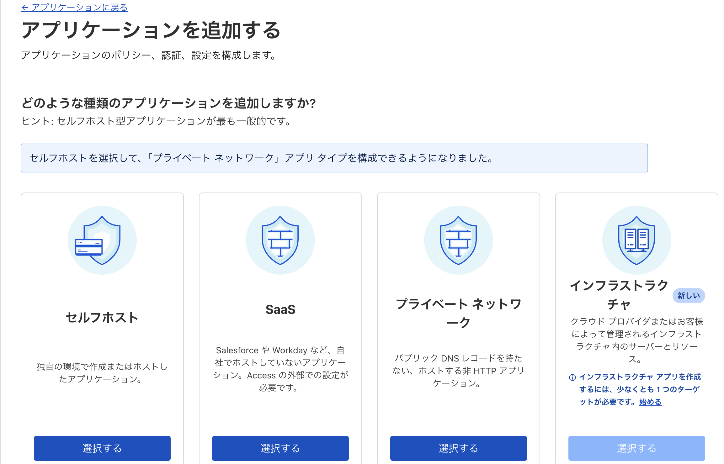Click the SaaS shield icon
Viewport: 724px width, 464px height.
pos(280,240)
